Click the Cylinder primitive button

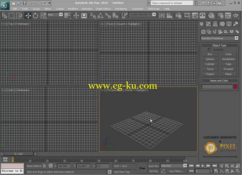210,64
